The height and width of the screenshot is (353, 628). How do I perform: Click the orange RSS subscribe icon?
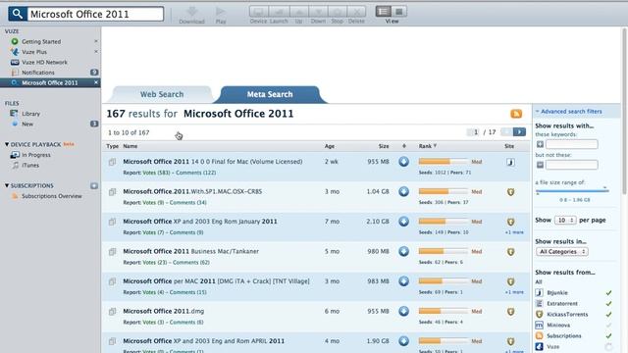[x=516, y=114]
